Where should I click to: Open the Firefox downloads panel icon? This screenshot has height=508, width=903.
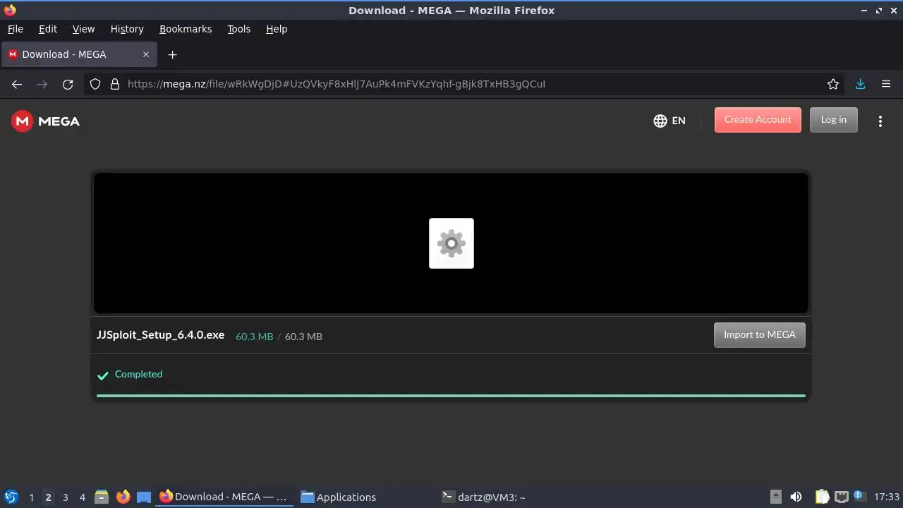pos(860,84)
